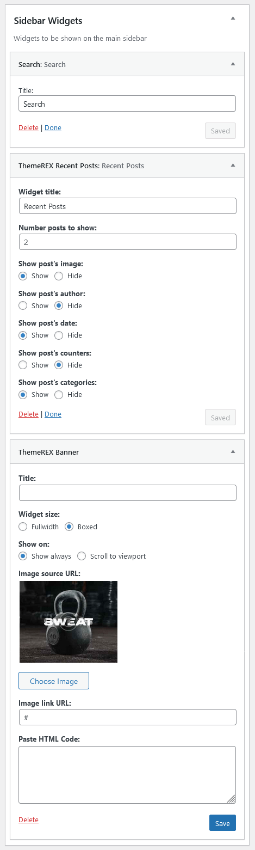The height and width of the screenshot is (850, 255).
Task: Save the ThemeREX Banner widget
Action: pyautogui.click(x=222, y=823)
